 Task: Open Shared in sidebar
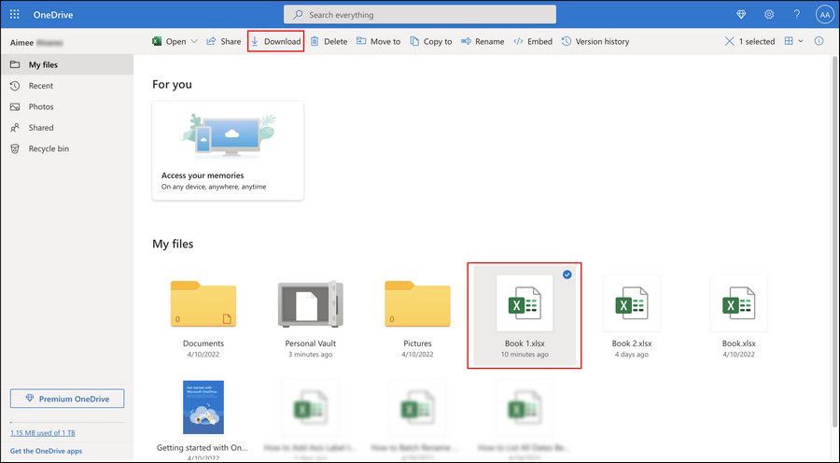67,128
